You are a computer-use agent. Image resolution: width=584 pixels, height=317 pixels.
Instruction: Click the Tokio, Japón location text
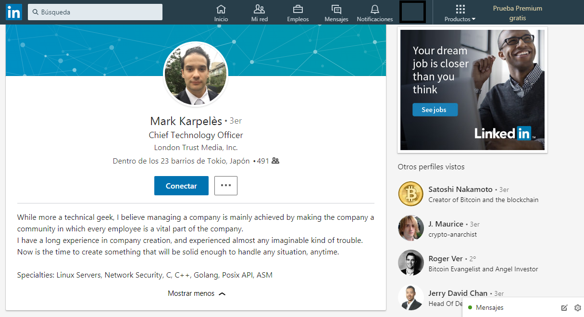coord(181,161)
